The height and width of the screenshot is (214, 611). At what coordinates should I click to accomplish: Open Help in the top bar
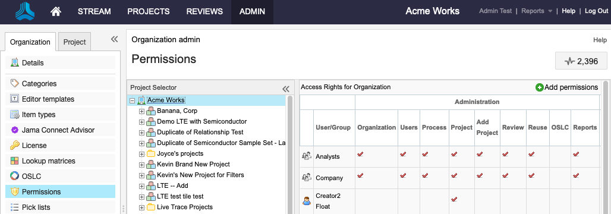569,11
